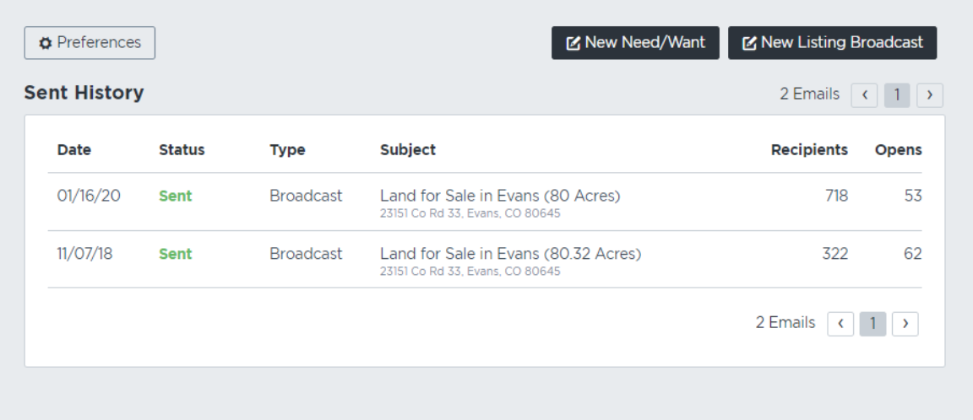Open Preferences via the gear icon
The width and height of the screenshot is (973, 420).
point(46,43)
